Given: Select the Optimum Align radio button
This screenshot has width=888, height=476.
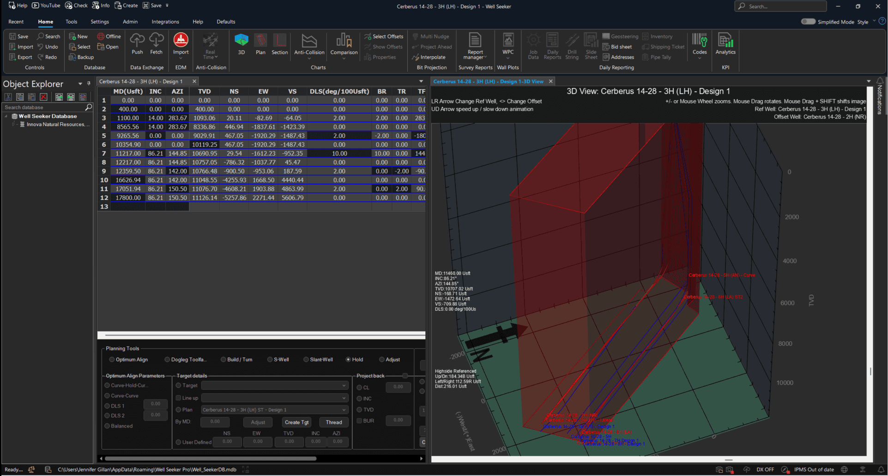Looking at the screenshot, I should [112, 360].
